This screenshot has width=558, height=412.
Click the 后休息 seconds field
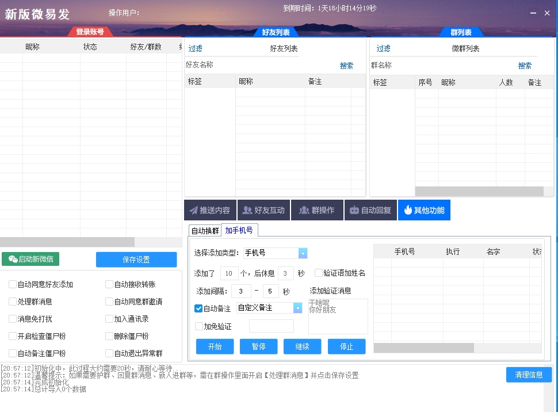286,273
